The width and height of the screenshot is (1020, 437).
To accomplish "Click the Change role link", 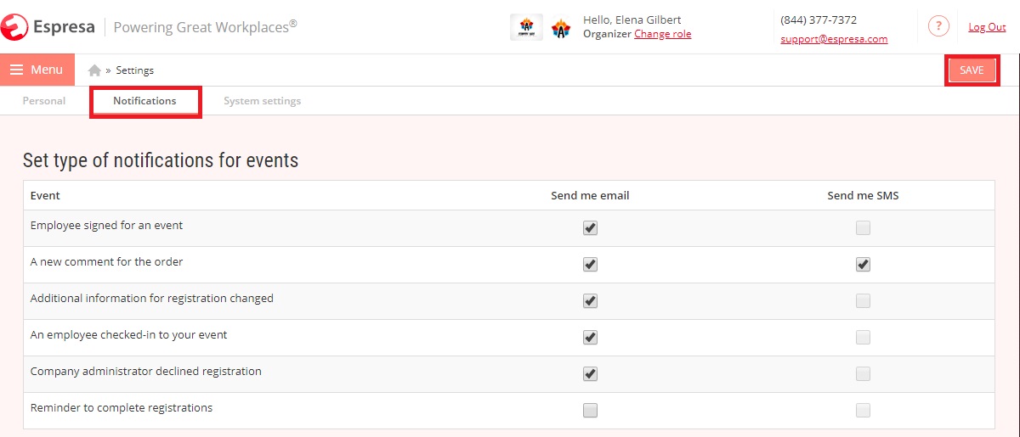I will 662,34.
